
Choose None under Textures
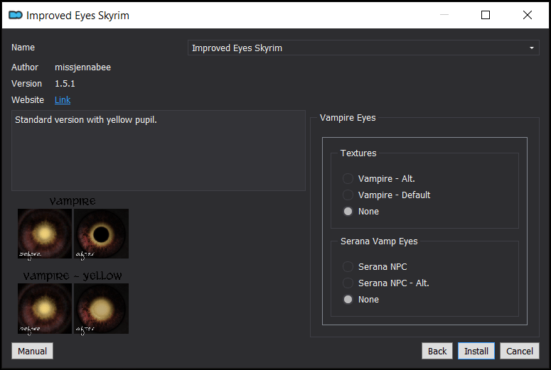coord(361,212)
